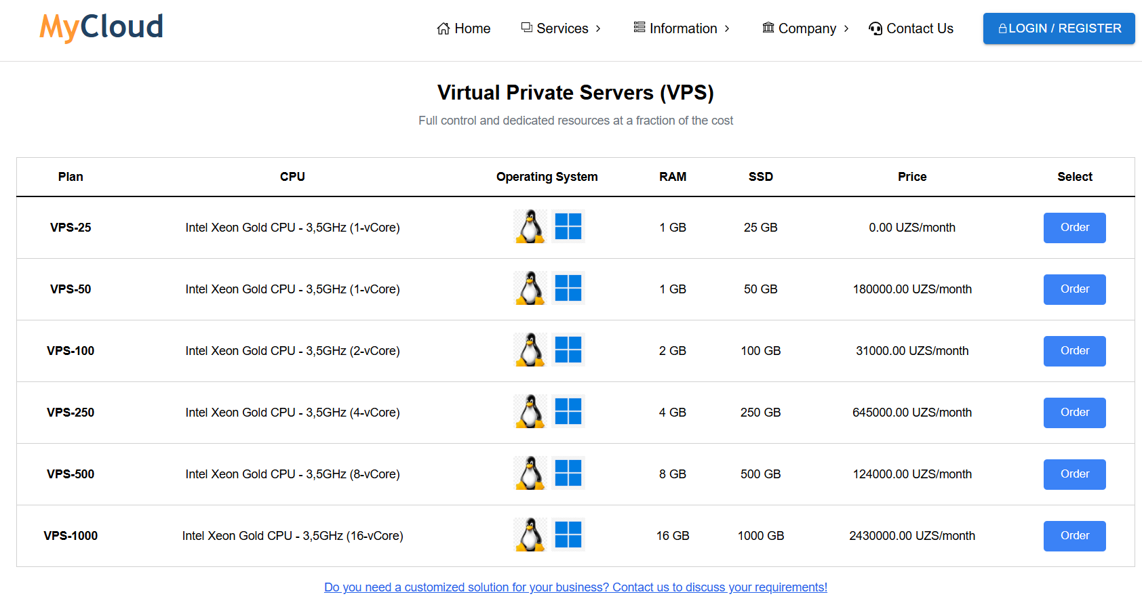1142x607 pixels.
Task: Open the Contact Us page
Action: coord(911,28)
